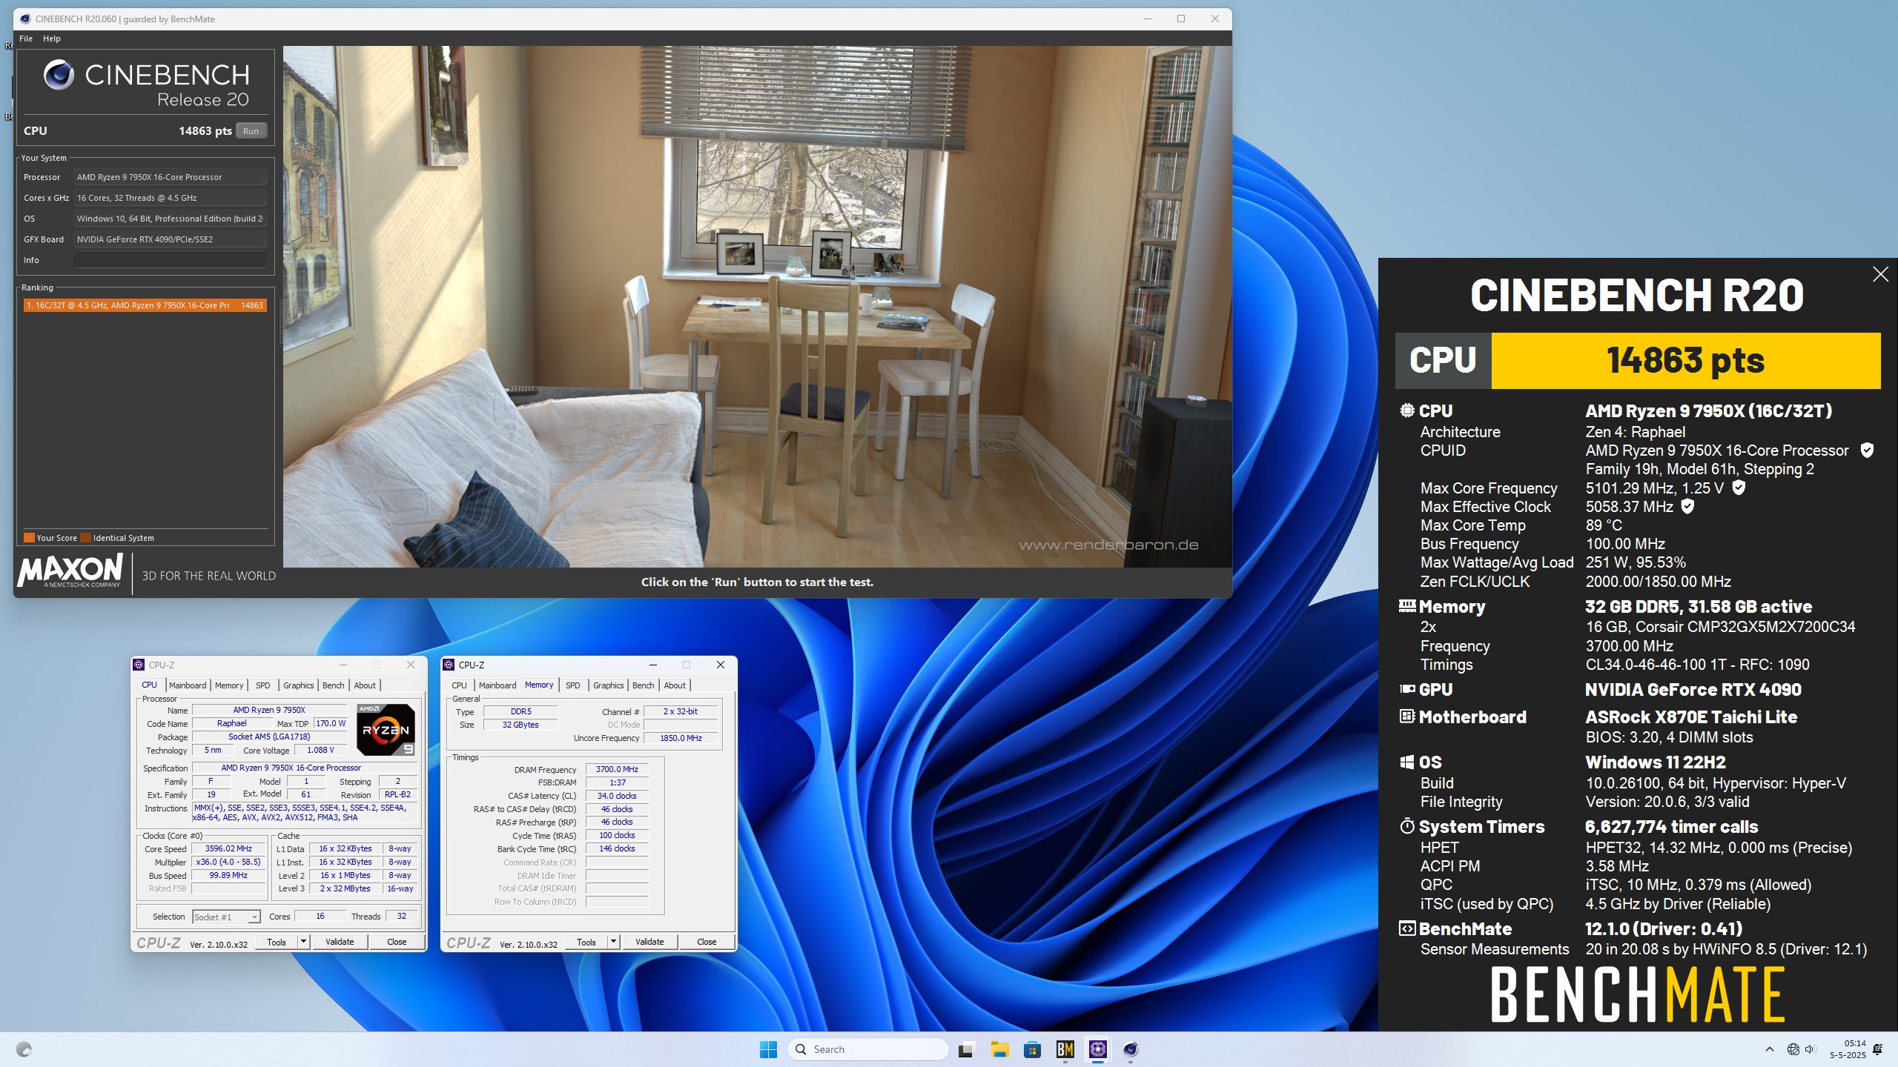Switch to Memory tab in left CPU-Z
This screenshot has width=1898, height=1067.
[229, 685]
